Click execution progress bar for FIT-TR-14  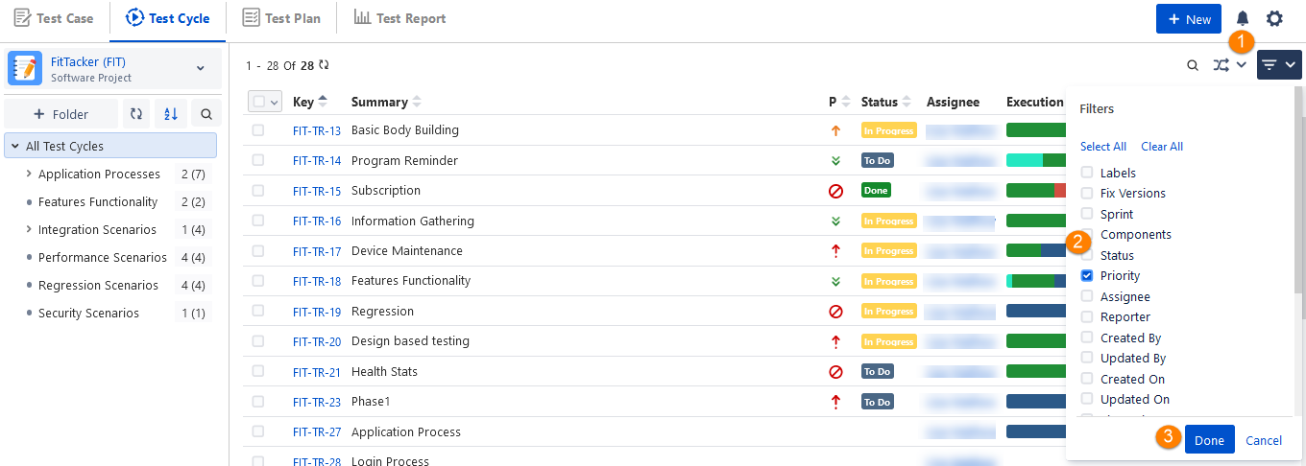(x=1036, y=160)
